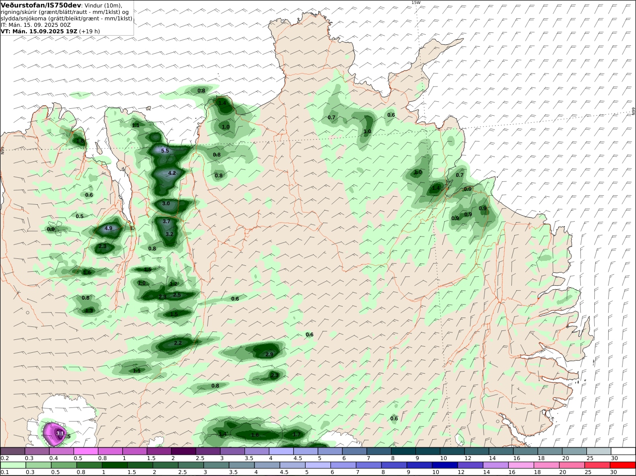636x476 pixels.
Task: Click the 3.0 precipitation value
Action: pos(166,204)
